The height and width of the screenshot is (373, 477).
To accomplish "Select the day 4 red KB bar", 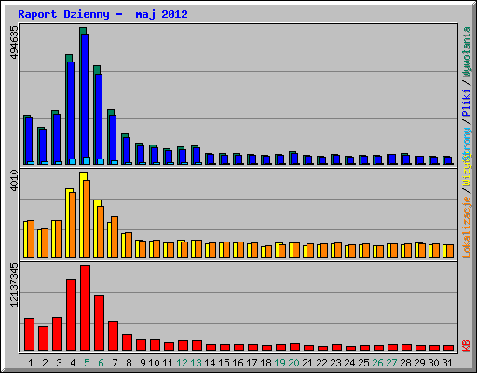I will [x=71, y=315].
